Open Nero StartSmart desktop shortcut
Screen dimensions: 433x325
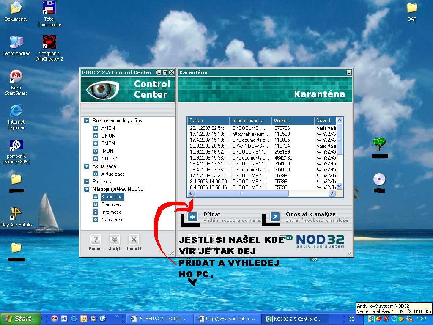(16, 77)
